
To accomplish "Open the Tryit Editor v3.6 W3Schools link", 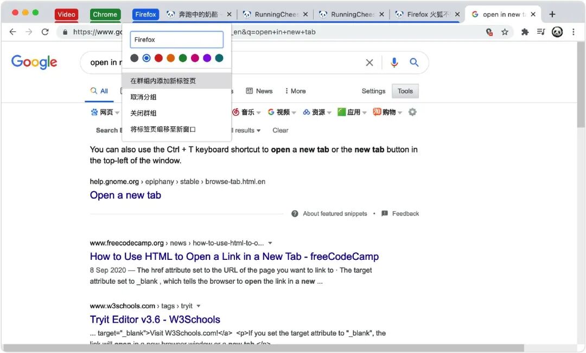I will coord(155,319).
